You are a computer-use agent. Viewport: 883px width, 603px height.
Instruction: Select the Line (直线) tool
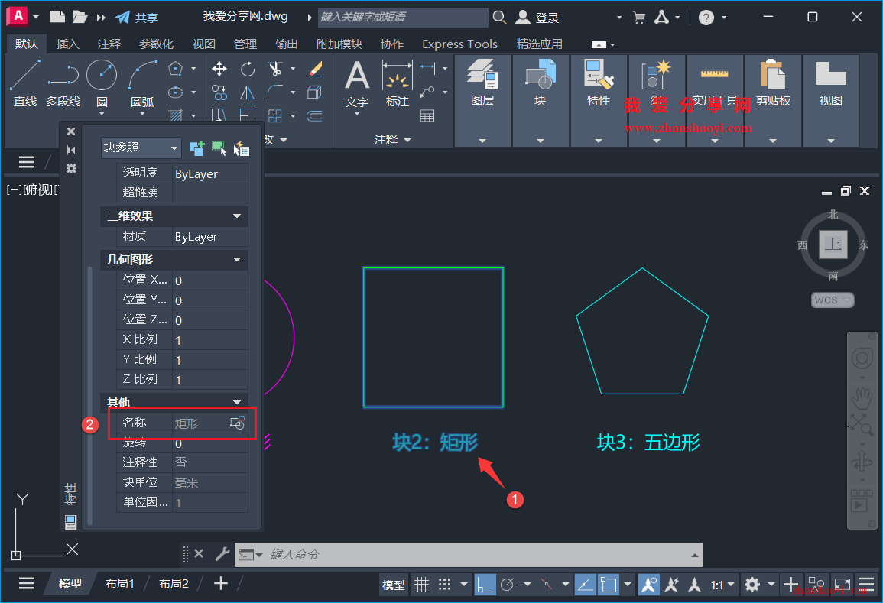24,83
